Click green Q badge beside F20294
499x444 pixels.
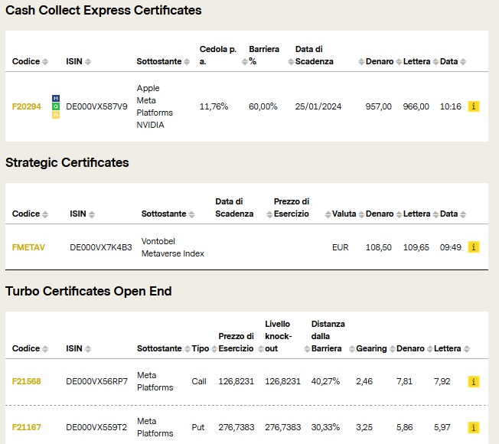coord(56,106)
